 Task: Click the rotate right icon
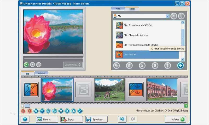pyautogui.click(x=55, y=111)
